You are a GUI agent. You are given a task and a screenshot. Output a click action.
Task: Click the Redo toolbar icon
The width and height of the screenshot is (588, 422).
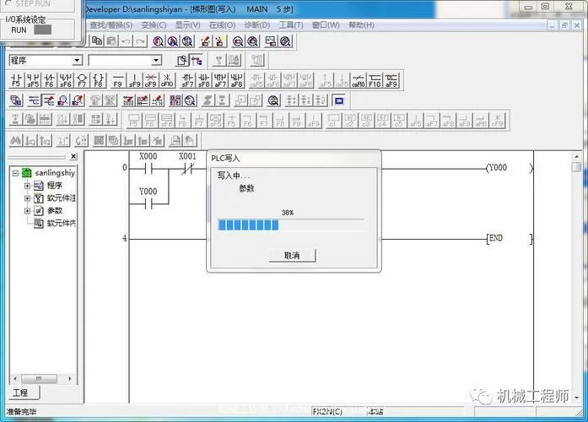141,41
